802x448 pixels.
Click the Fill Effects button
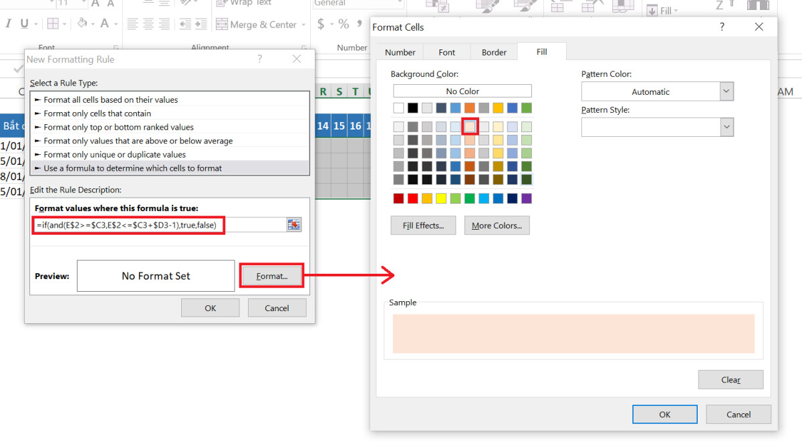(x=422, y=225)
